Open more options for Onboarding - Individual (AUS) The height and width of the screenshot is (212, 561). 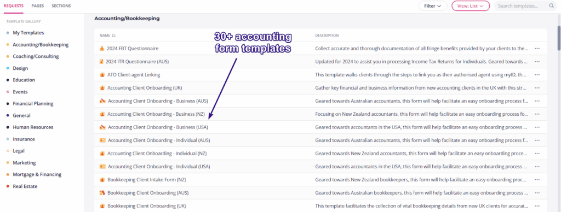click(x=537, y=140)
